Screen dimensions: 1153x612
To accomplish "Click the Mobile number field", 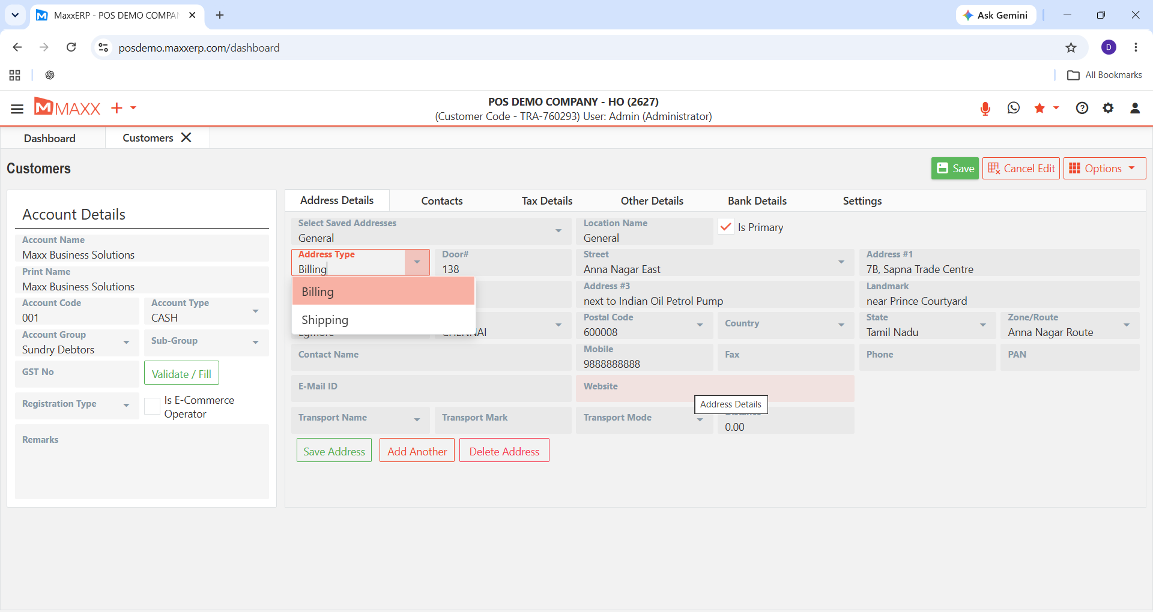I will (644, 357).
